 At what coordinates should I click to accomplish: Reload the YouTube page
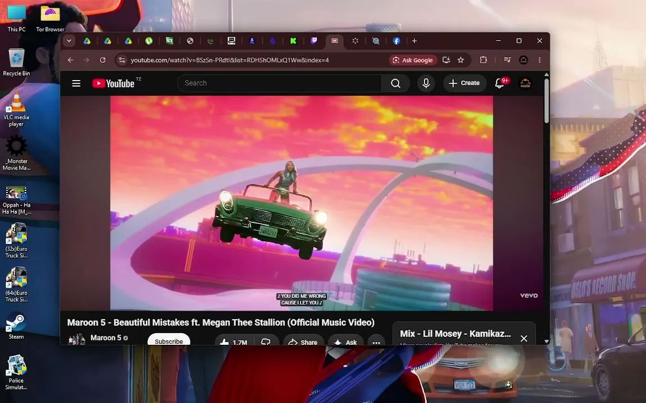103,60
